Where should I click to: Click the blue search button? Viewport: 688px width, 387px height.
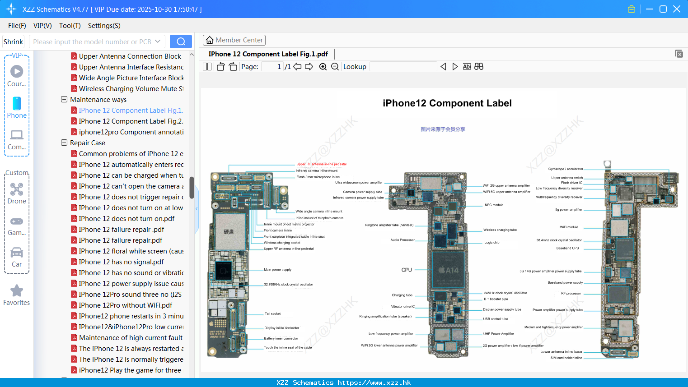click(181, 41)
